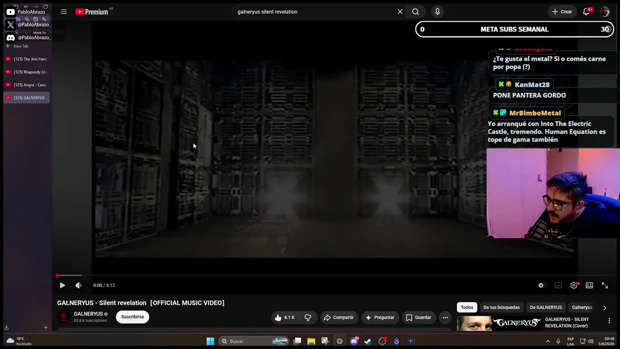The width and height of the screenshot is (620, 349).
Task: Select the 'De GALNERYUS' chip
Action: 546,307
